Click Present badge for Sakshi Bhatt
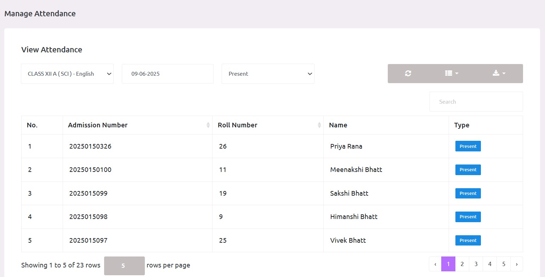 tap(468, 193)
